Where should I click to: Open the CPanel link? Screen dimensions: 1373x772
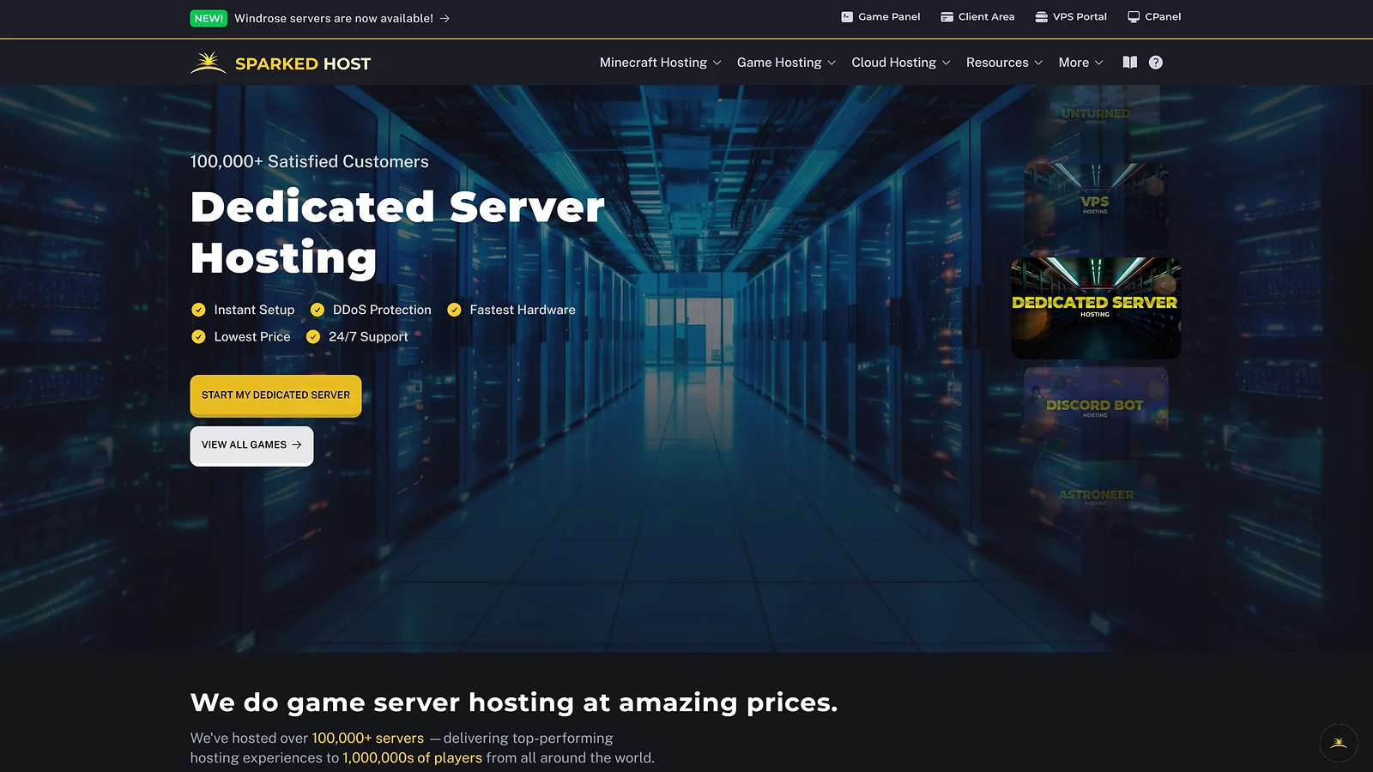[1154, 16]
